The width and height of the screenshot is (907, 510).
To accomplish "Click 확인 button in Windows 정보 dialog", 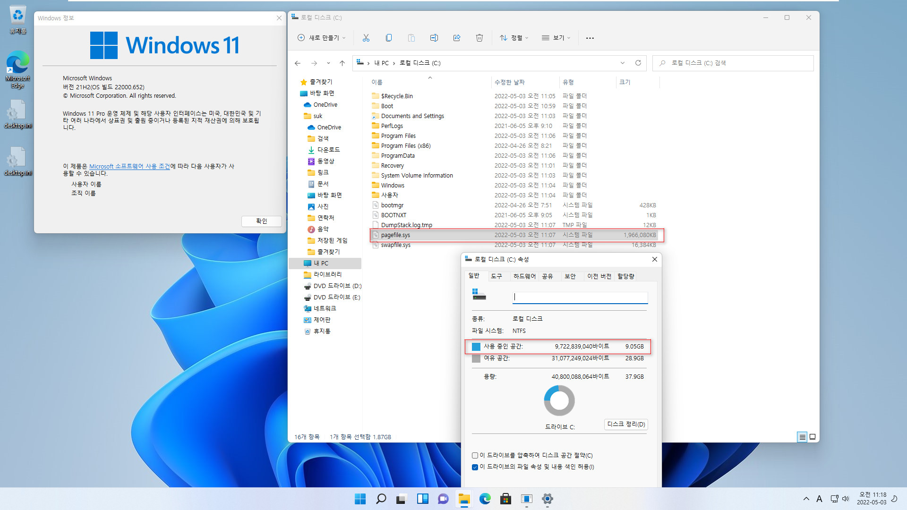I will (261, 221).
